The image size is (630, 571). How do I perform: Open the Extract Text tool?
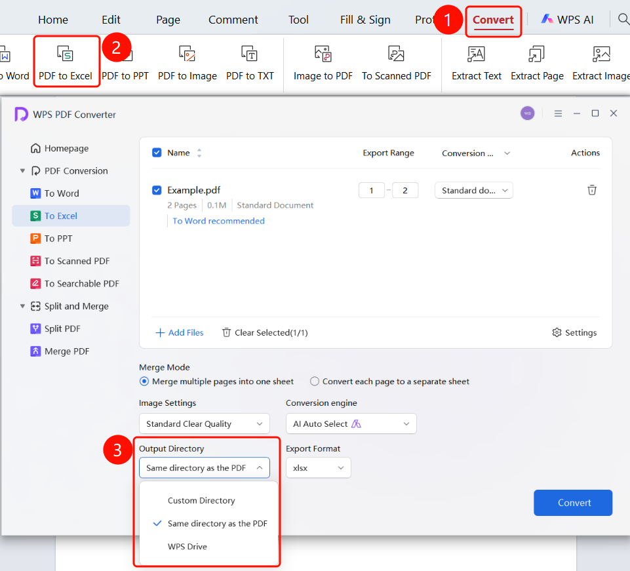click(x=477, y=62)
